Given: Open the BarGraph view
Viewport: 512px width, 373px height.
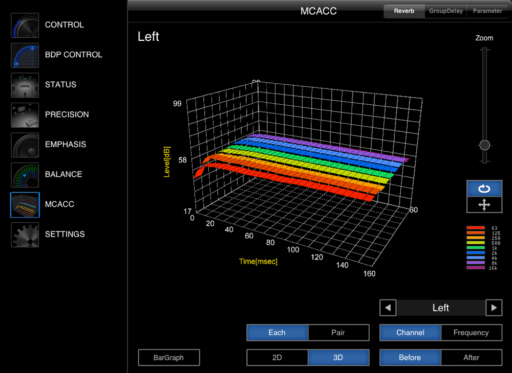Looking at the screenshot, I should pyautogui.click(x=169, y=358).
